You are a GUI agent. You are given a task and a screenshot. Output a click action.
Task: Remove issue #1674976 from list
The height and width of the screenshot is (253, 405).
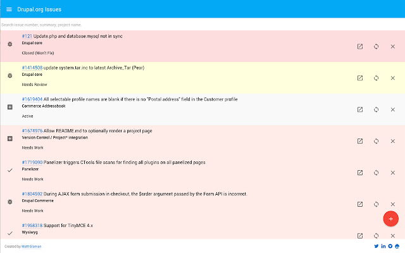[x=392, y=141]
